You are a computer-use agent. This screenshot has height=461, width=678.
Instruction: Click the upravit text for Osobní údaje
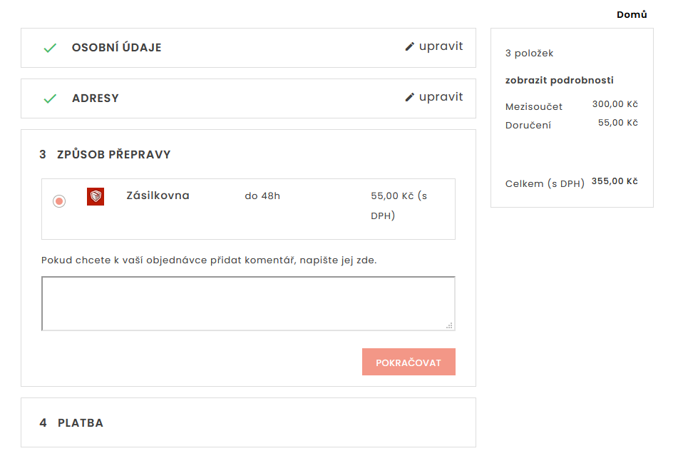441,46
